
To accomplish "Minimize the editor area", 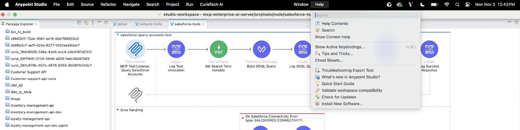I will [510, 22].
